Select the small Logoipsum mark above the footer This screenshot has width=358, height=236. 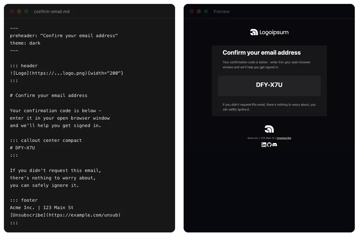[x=269, y=129]
